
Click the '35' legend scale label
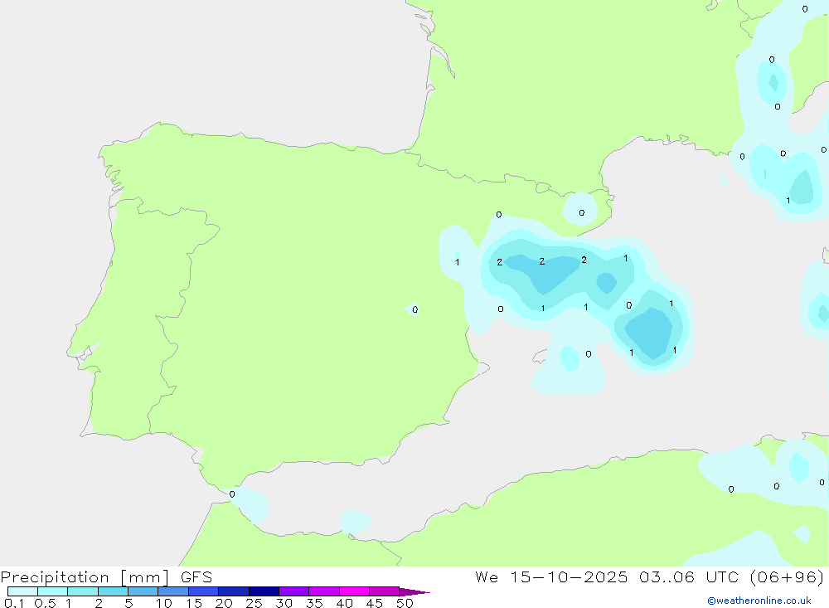tap(314, 603)
